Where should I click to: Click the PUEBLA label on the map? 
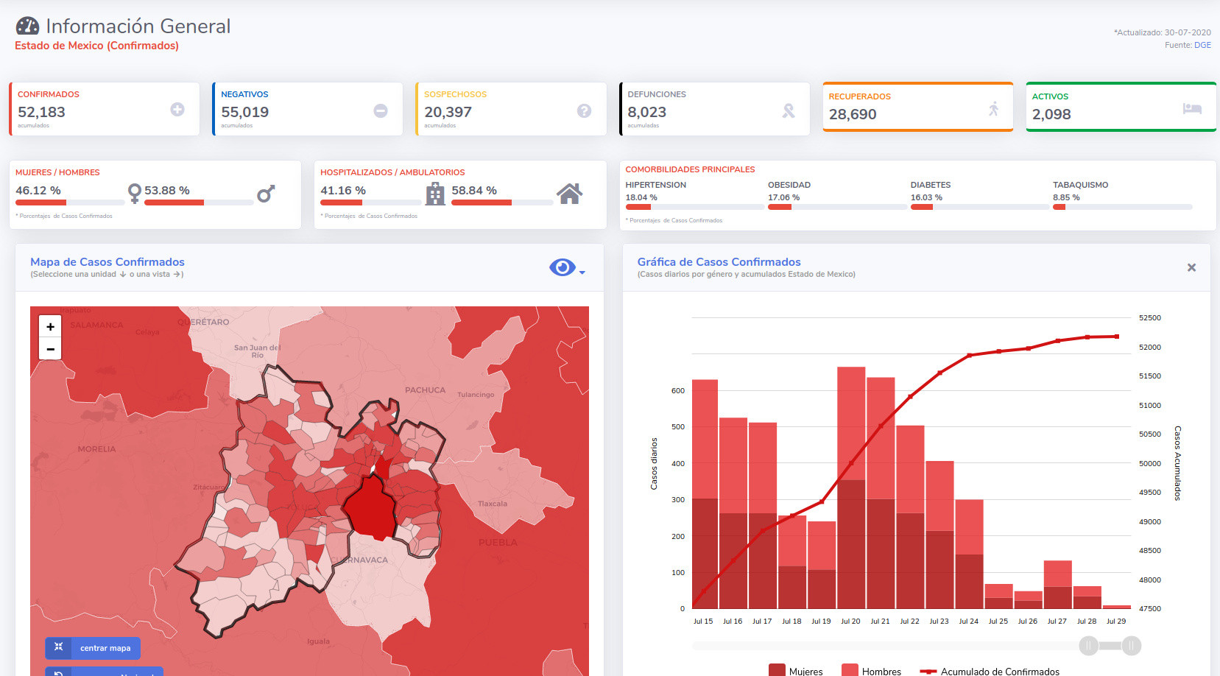(x=498, y=543)
